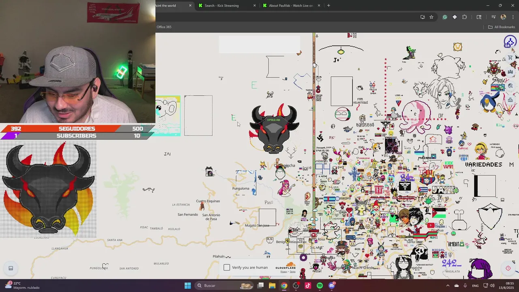The width and height of the screenshot is (519, 292).
Task: Close the Search - Kick Streaming tab
Action: [x=255, y=5]
